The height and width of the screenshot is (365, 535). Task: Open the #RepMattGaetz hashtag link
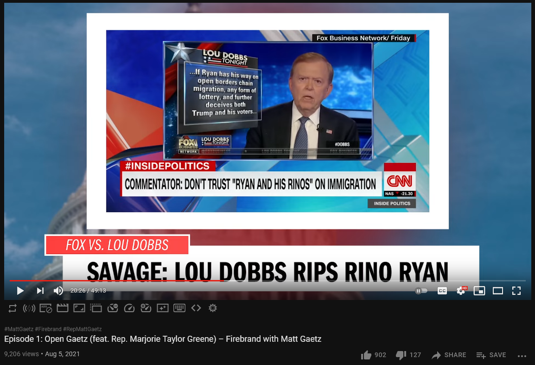82,329
